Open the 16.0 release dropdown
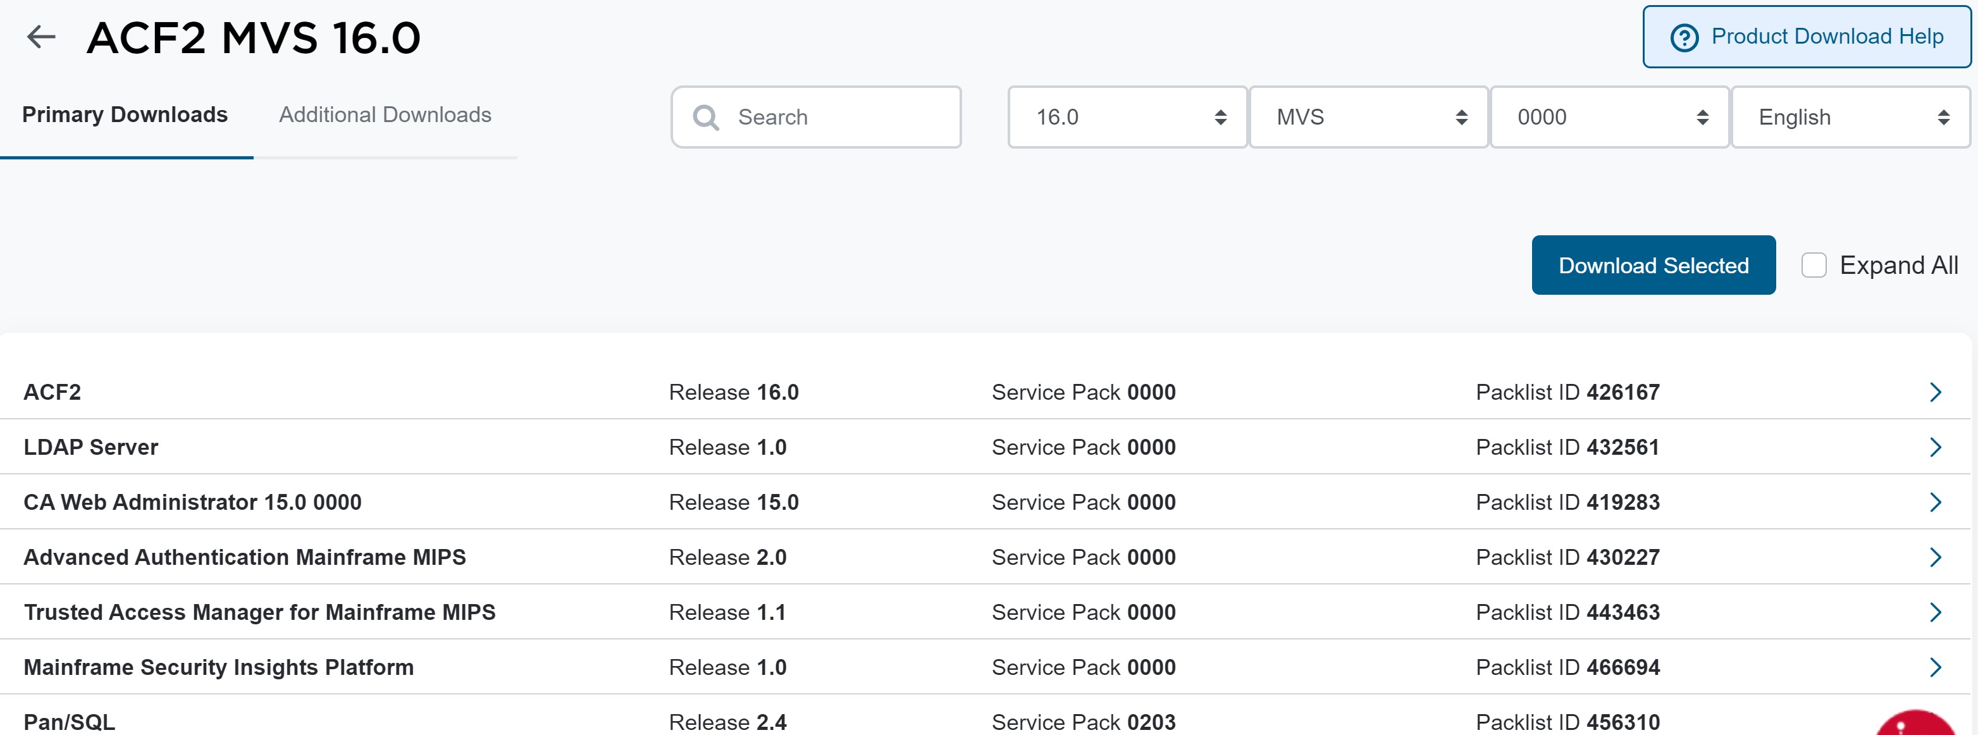This screenshot has width=1978, height=735. click(x=1127, y=118)
